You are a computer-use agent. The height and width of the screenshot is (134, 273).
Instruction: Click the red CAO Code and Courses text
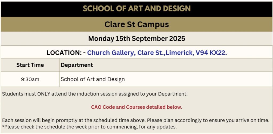pos(136,107)
